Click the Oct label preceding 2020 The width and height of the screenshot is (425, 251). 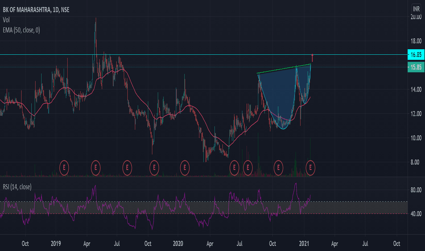148,243
